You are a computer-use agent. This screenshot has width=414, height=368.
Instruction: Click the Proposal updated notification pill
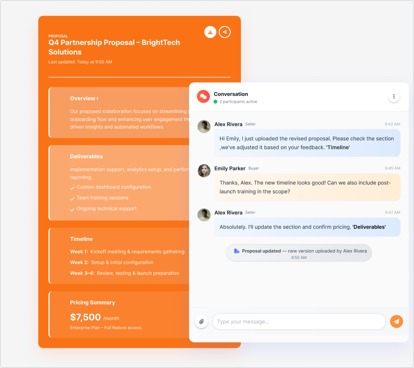coord(299,253)
